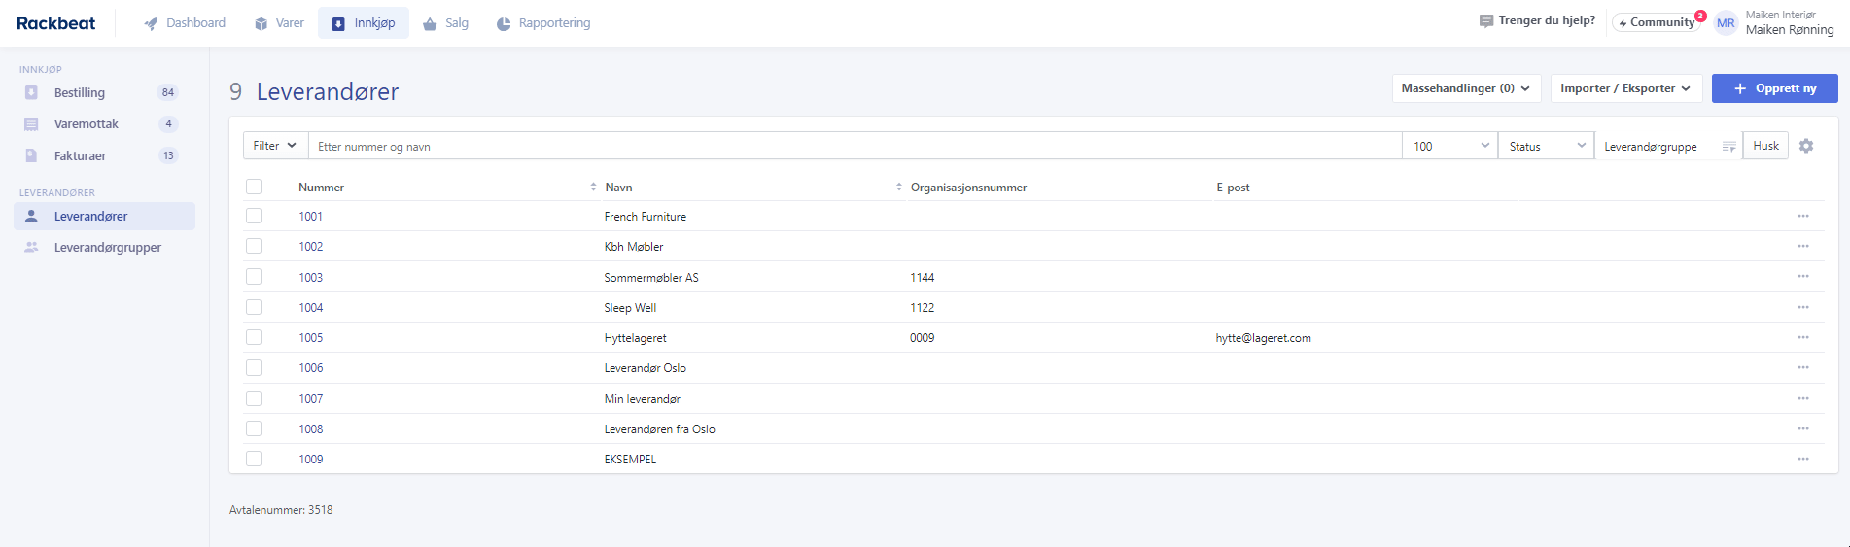Tick the select-all checkbox in table header
1850x547 pixels.
click(x=254, y=187)
